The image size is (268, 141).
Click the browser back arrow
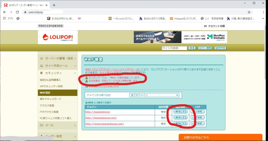[4, 12]
